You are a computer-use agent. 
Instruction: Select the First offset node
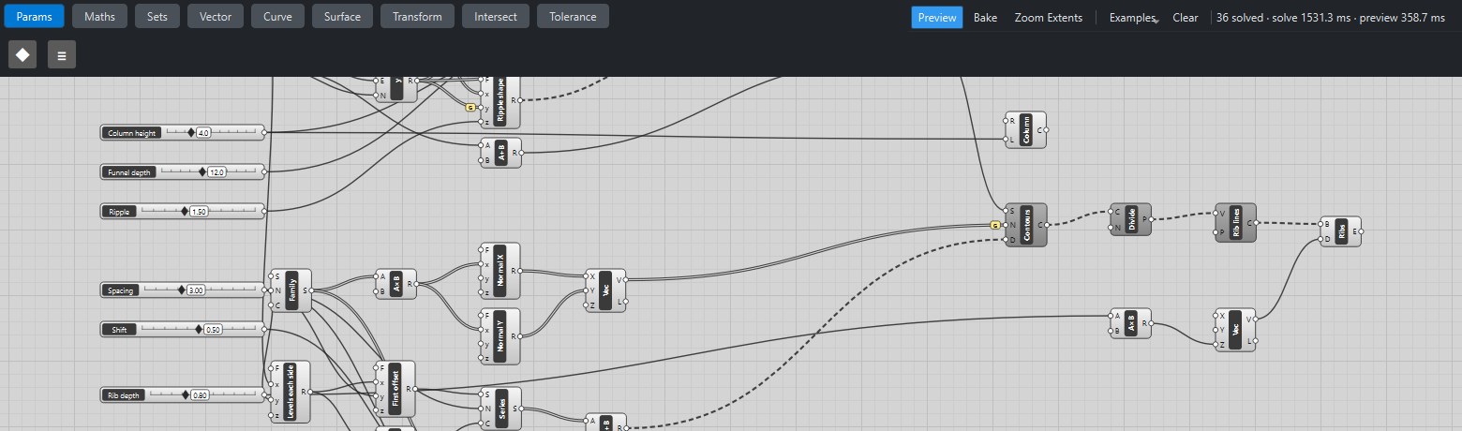click(395, 389)
